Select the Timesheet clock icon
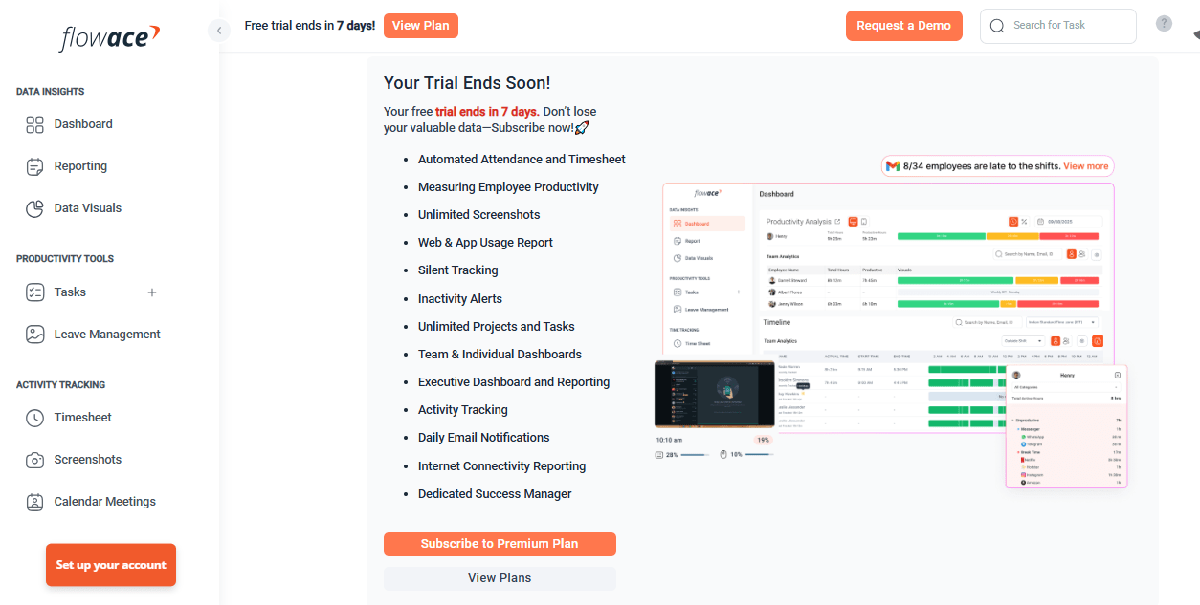This screenshot has width=1200, height=605. tap(35, 418)
